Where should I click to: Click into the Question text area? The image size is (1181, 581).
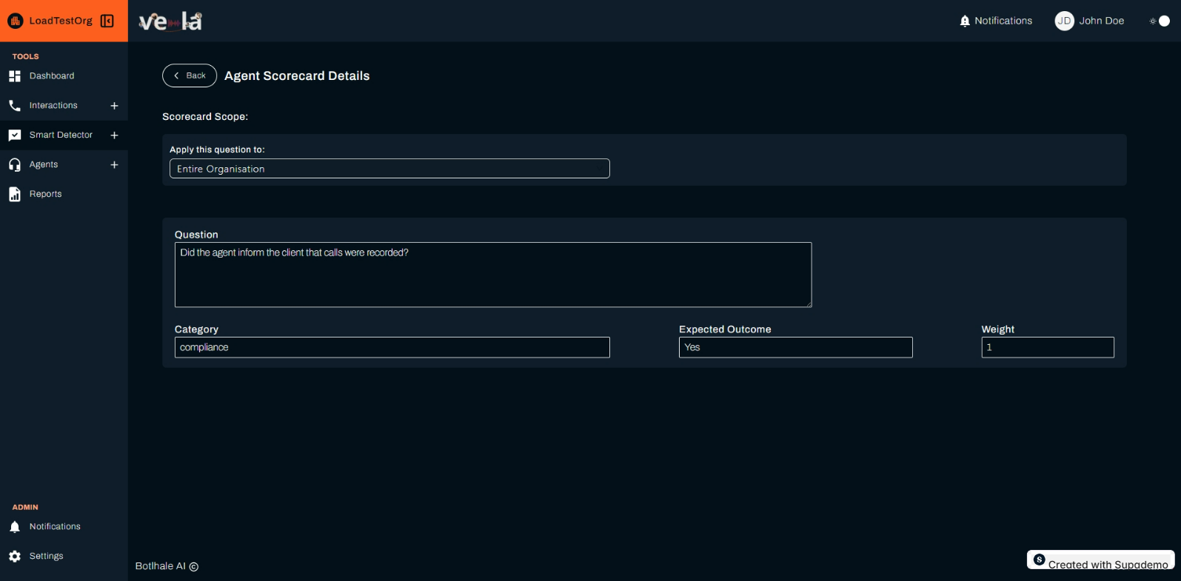point(493,275)
